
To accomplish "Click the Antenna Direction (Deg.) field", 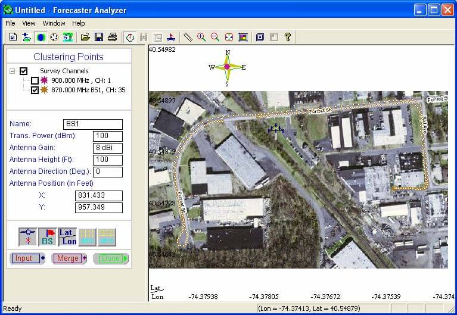I will tap(108, 172).
